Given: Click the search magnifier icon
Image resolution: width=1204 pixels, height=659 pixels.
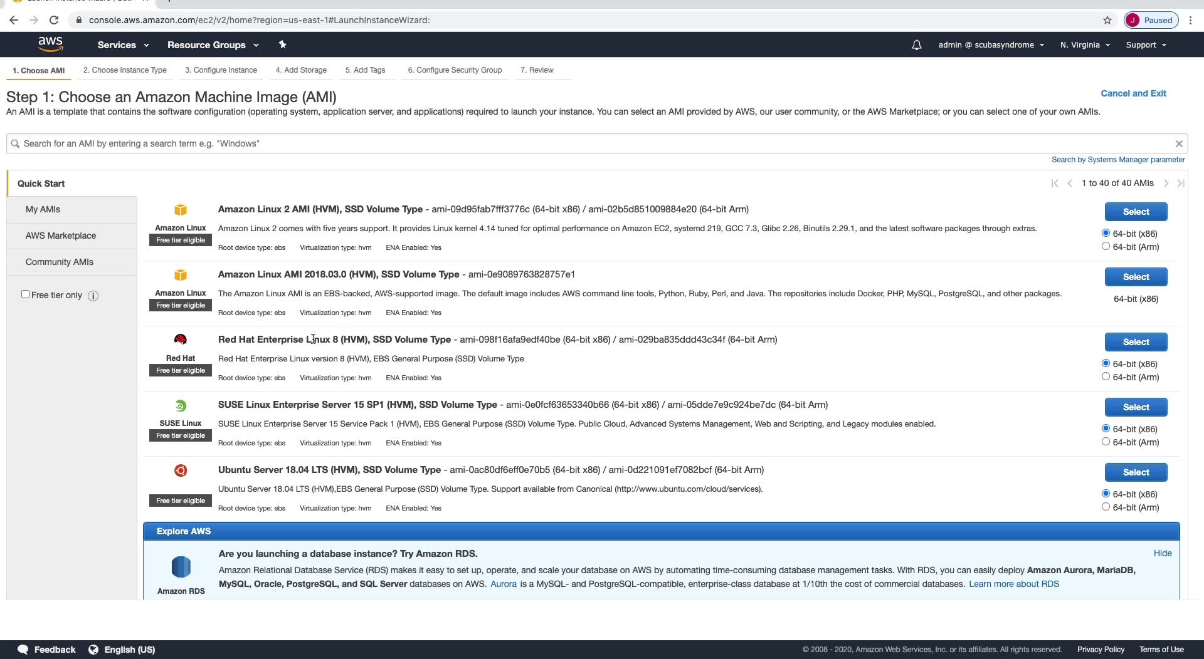Looking at the screenshot, I should [15, 143].
